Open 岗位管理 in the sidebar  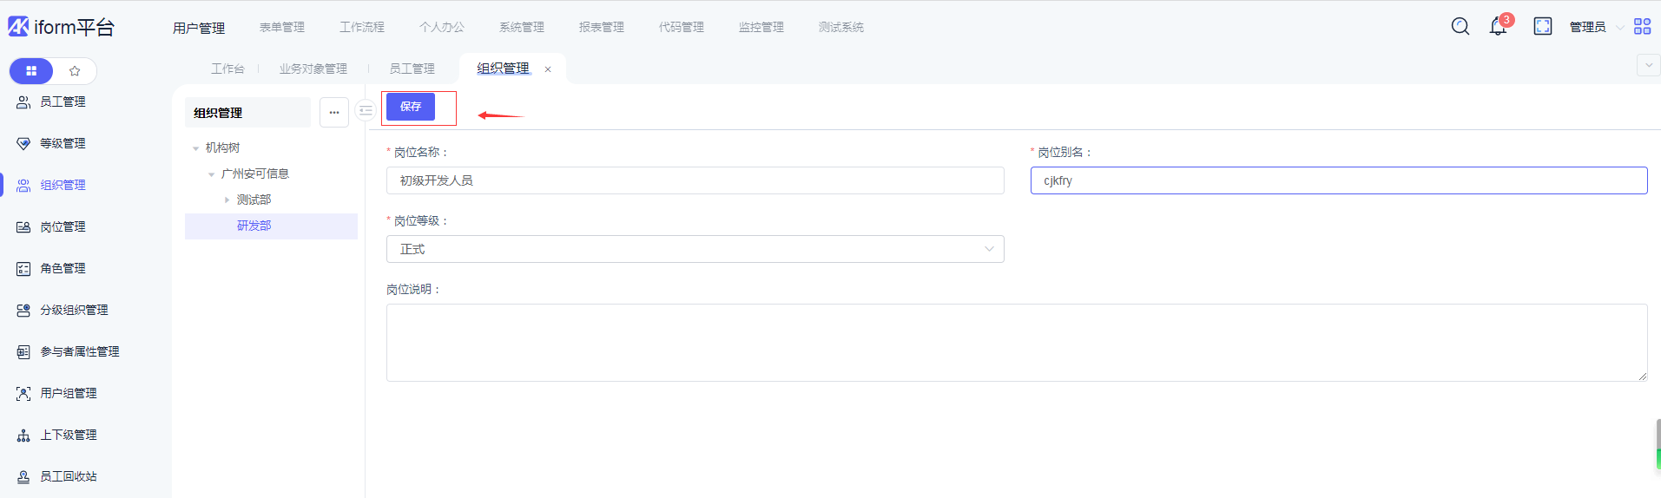coord(63,227)
